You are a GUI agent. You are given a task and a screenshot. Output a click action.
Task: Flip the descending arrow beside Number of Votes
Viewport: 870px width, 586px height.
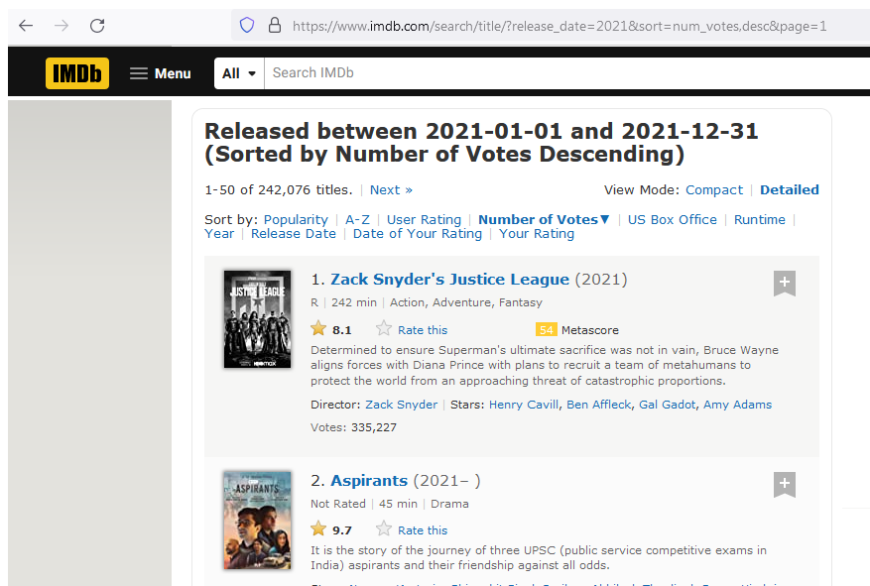[x=605, y=219]
